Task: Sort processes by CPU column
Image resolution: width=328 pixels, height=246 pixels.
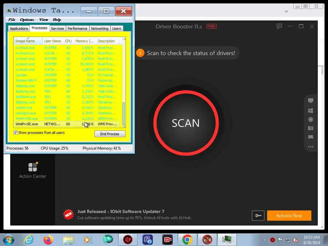Action: point(69,41)
